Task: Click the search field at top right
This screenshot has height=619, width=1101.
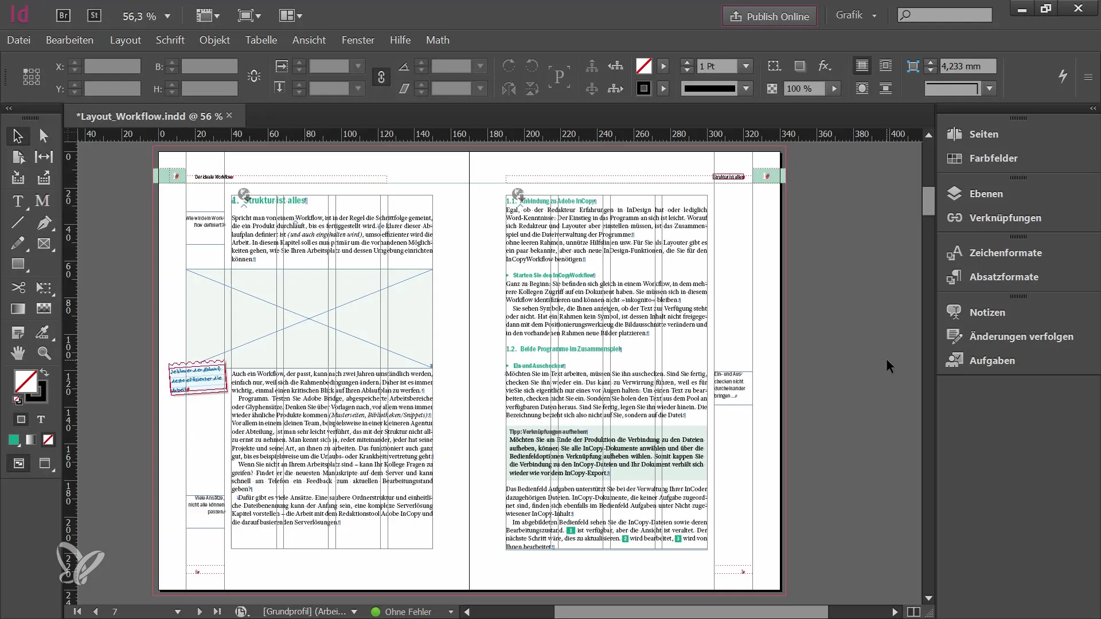Action: pyautogui.click(x=944, y=15)
